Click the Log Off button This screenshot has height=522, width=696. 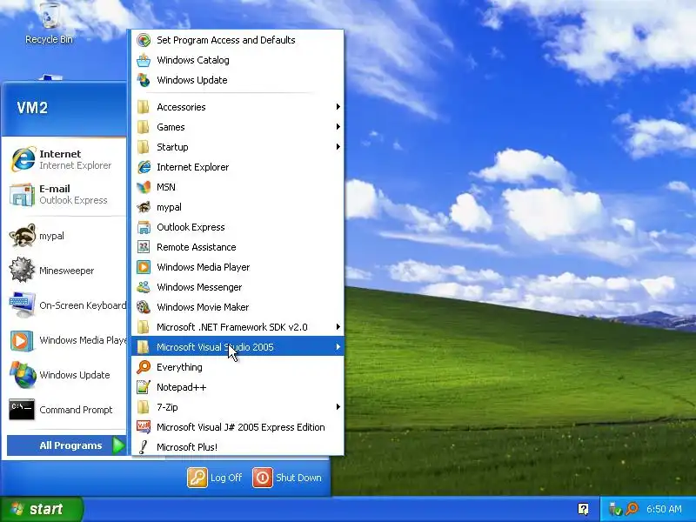(x=215, y=478)
